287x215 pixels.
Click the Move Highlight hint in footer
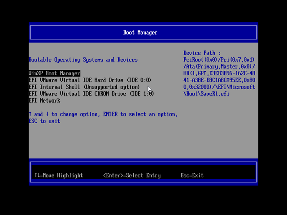coord(59,176)
